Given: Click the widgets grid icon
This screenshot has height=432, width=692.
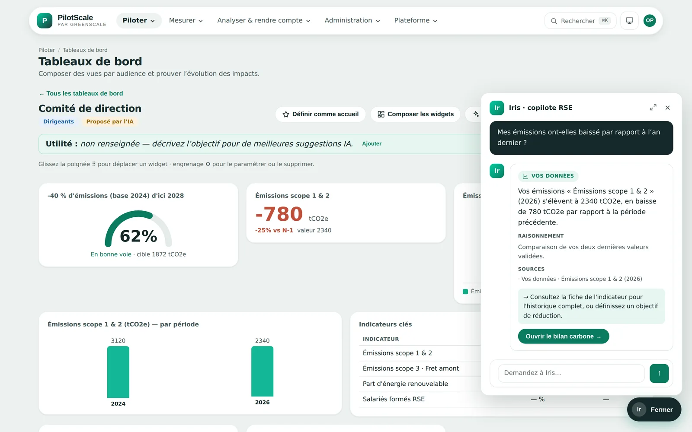Looking at the screenshot, I should 381,114.
